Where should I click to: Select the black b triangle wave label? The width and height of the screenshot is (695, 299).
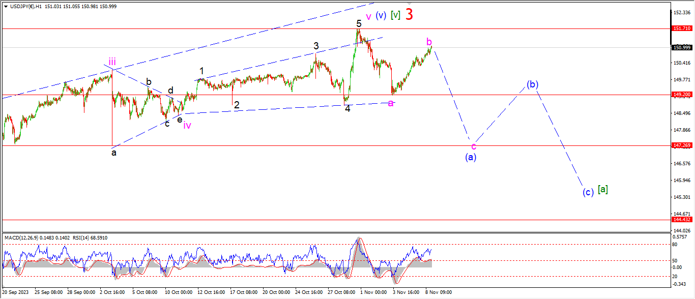149,81
